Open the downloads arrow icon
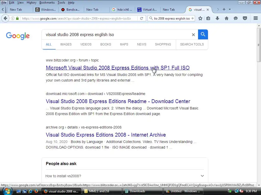This screenshot has width=261, height=195. point(217,18)
